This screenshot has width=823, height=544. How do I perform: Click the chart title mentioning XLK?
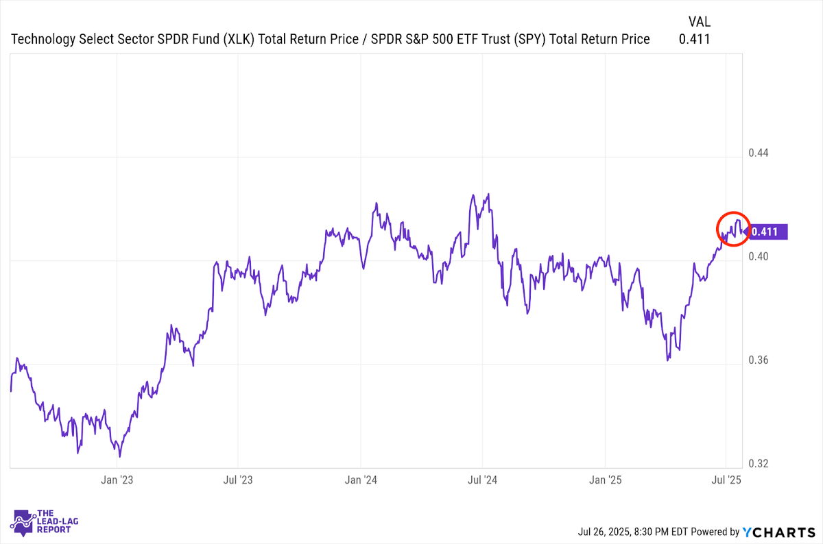(x=331, y=39)
